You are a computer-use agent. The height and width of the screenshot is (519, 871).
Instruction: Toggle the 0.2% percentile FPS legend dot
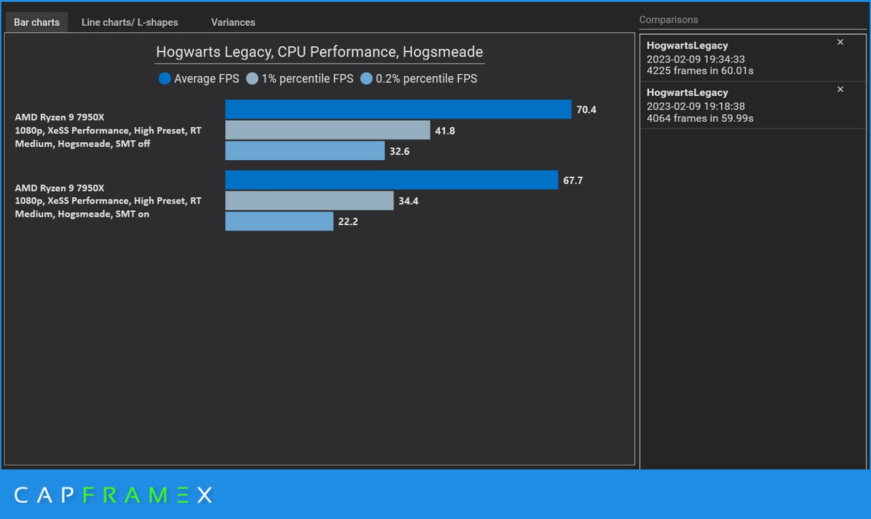(x=366, y=79)
